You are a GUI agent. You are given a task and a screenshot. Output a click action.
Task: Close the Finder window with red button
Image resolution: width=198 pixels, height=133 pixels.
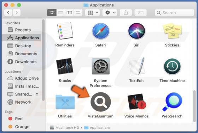point(6,5)
